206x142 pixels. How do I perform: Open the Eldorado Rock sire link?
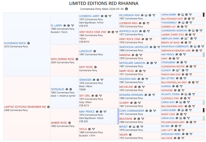coord(15,42)
